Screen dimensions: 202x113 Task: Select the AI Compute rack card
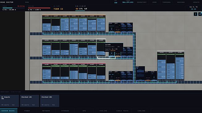click(9, 101)
